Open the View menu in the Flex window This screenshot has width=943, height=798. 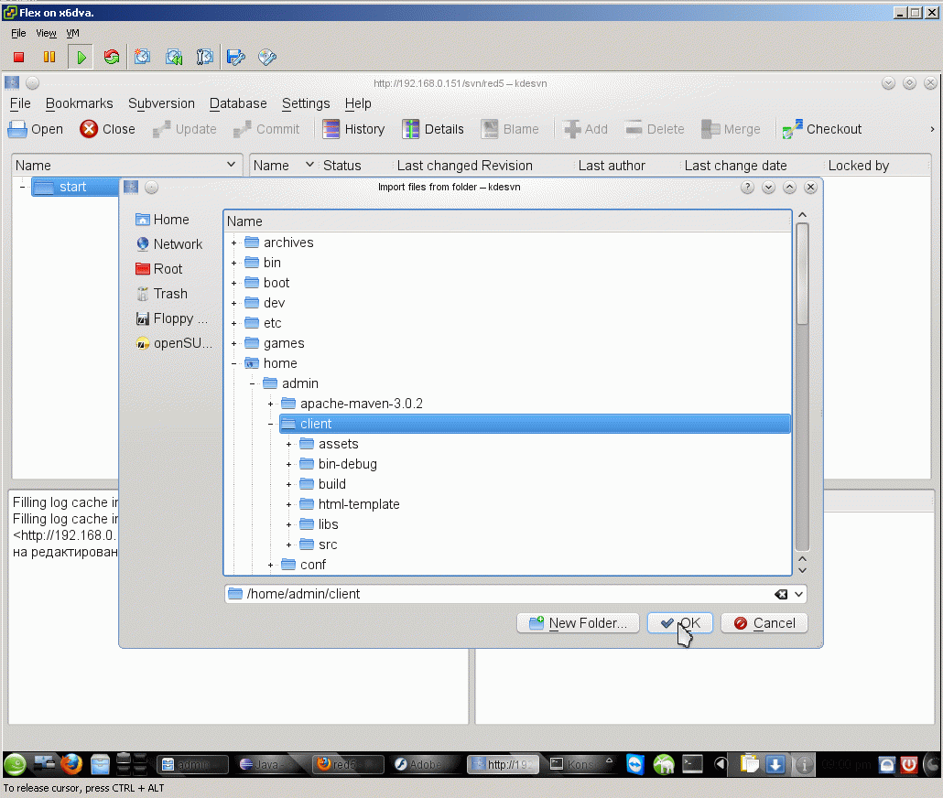[x=47, y=33]
